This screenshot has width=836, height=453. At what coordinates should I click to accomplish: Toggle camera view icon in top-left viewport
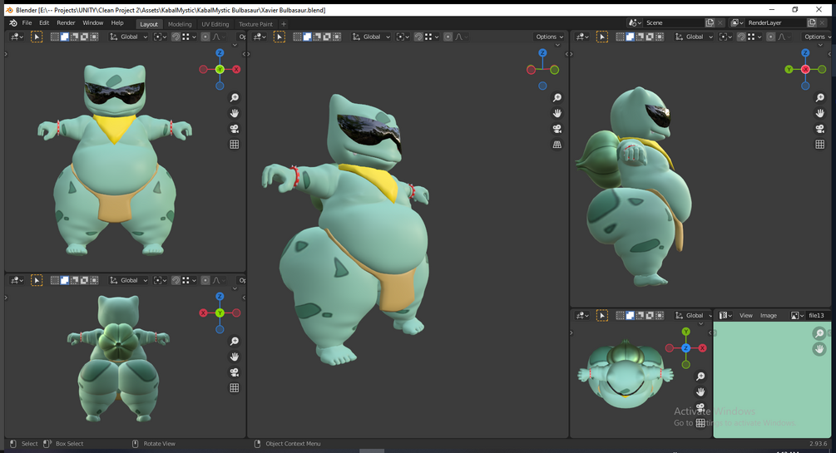point(234,129)
